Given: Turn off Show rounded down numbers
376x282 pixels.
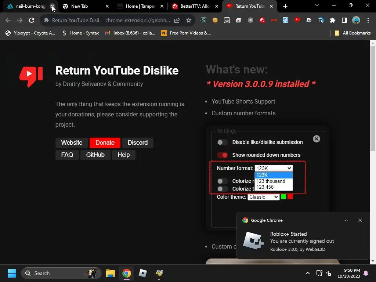Looking at the screenshot, I should [x=222, y=155].
